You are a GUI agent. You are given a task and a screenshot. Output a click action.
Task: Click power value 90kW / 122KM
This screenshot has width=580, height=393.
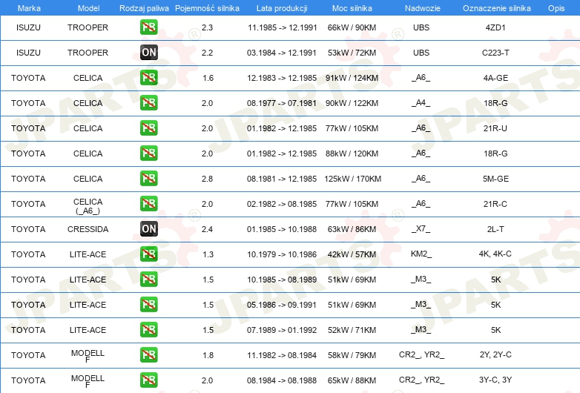tap(352, 103)
